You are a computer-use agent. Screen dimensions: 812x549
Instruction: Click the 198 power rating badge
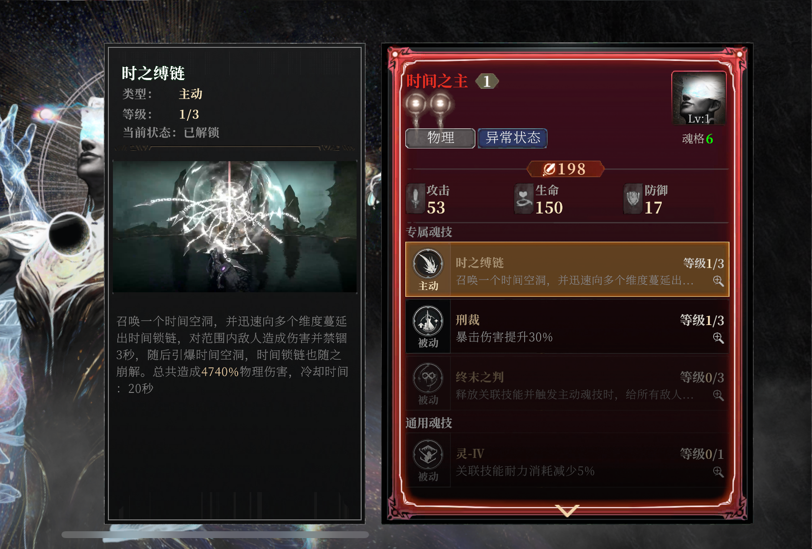point(565,169)
